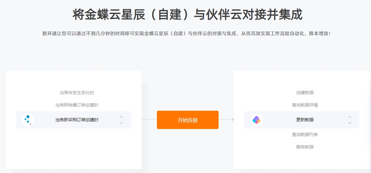Select previous trigger with left card up chevron
Image resolution: width=371 pixels, height=173 pixels.
click(121, 117)
